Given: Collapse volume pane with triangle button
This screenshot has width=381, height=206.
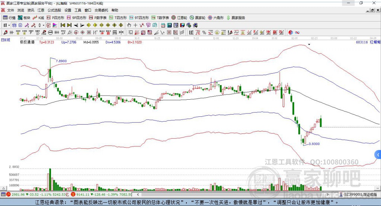Looking at the screenshot, I should (x=3, y=188).
